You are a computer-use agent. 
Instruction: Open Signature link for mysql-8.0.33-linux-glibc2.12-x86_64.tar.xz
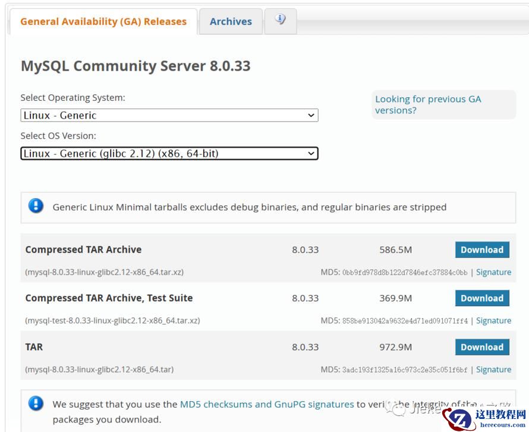[x=493, y=272]
